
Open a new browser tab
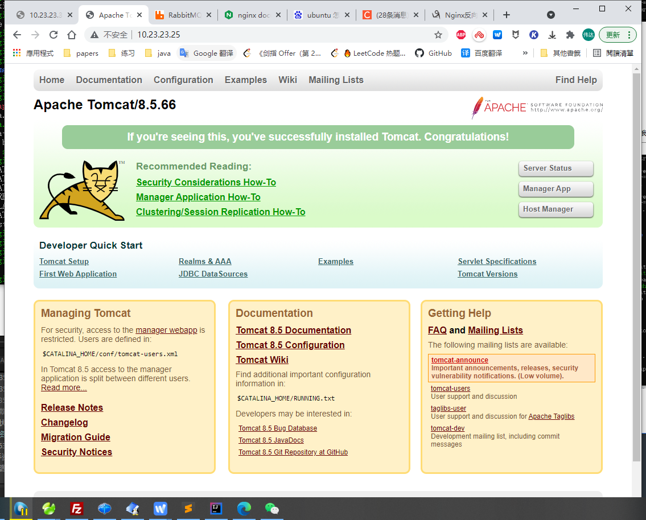[x=507, y=15]
